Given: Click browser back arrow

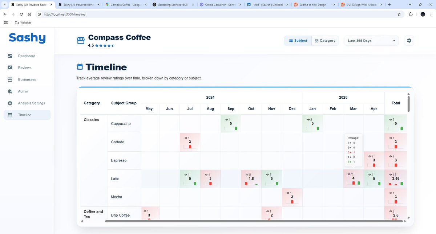Looking at the screenshot, I should coord(5,14).
